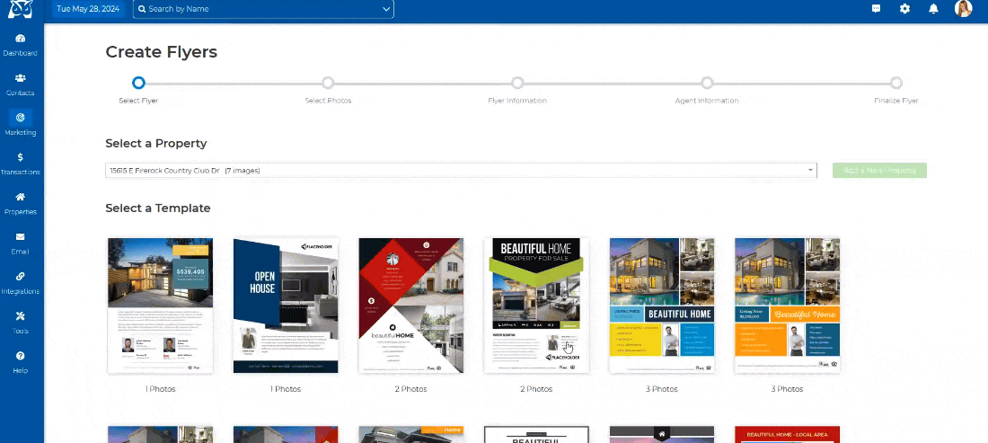The image size is (988, 443).
Task: Go to the Agent Information step
Action: pos(707,83)
